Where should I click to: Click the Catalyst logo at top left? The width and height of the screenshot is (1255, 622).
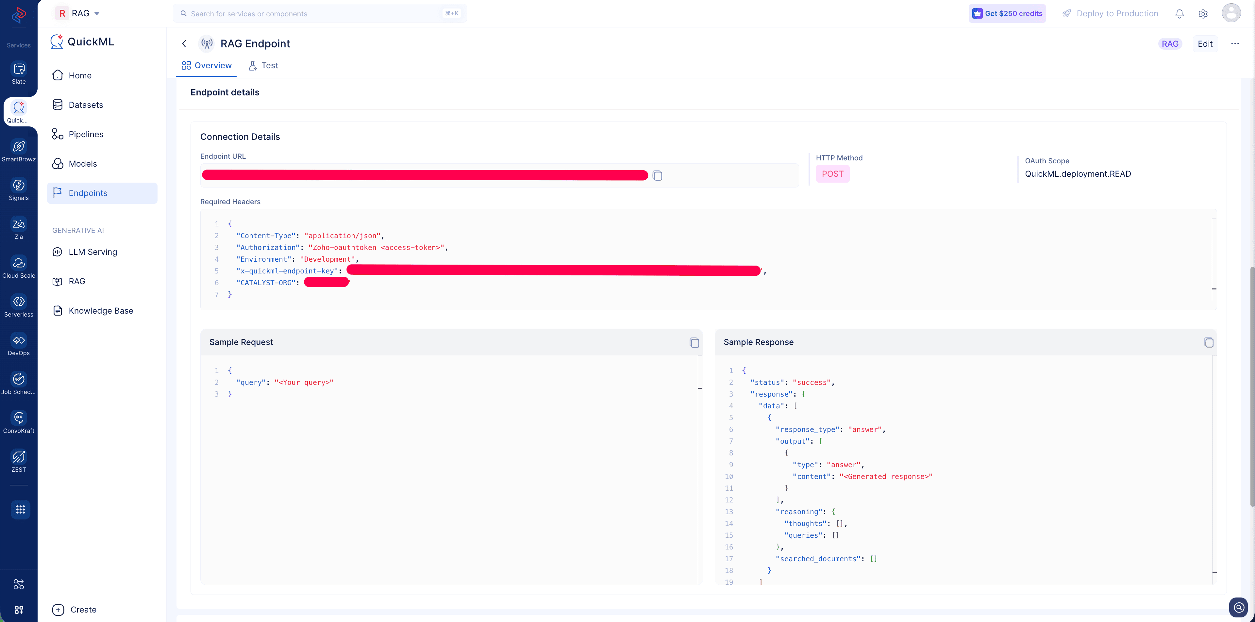(19, 15)
